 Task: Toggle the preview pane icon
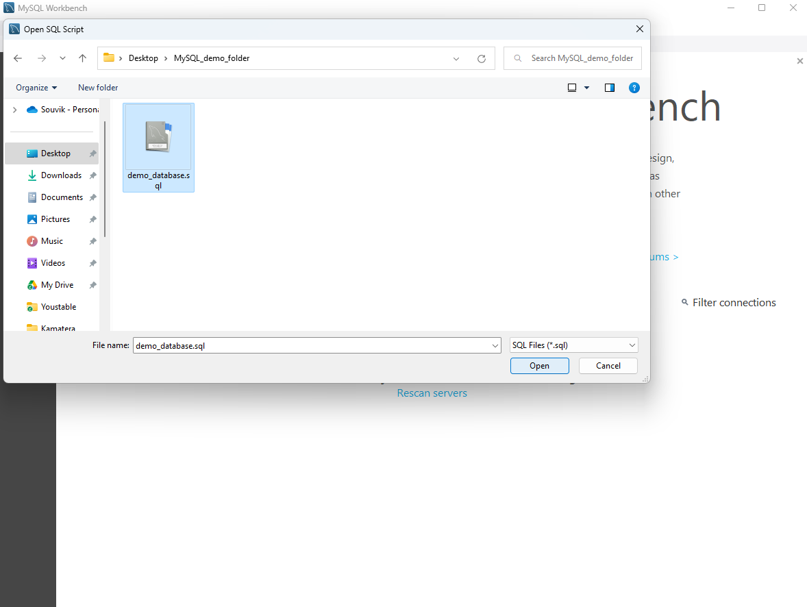[x=609, y=88]
